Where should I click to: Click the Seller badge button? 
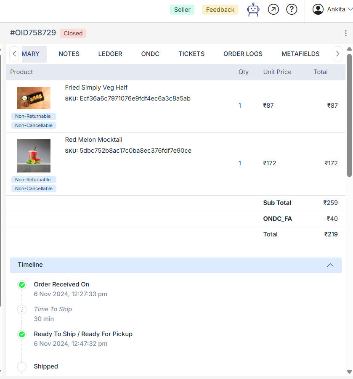(x=182, y=10)
